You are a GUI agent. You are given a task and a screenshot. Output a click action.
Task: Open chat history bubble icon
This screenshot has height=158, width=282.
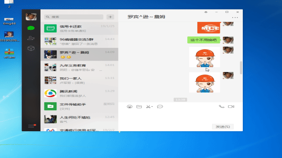click(160, 107)
